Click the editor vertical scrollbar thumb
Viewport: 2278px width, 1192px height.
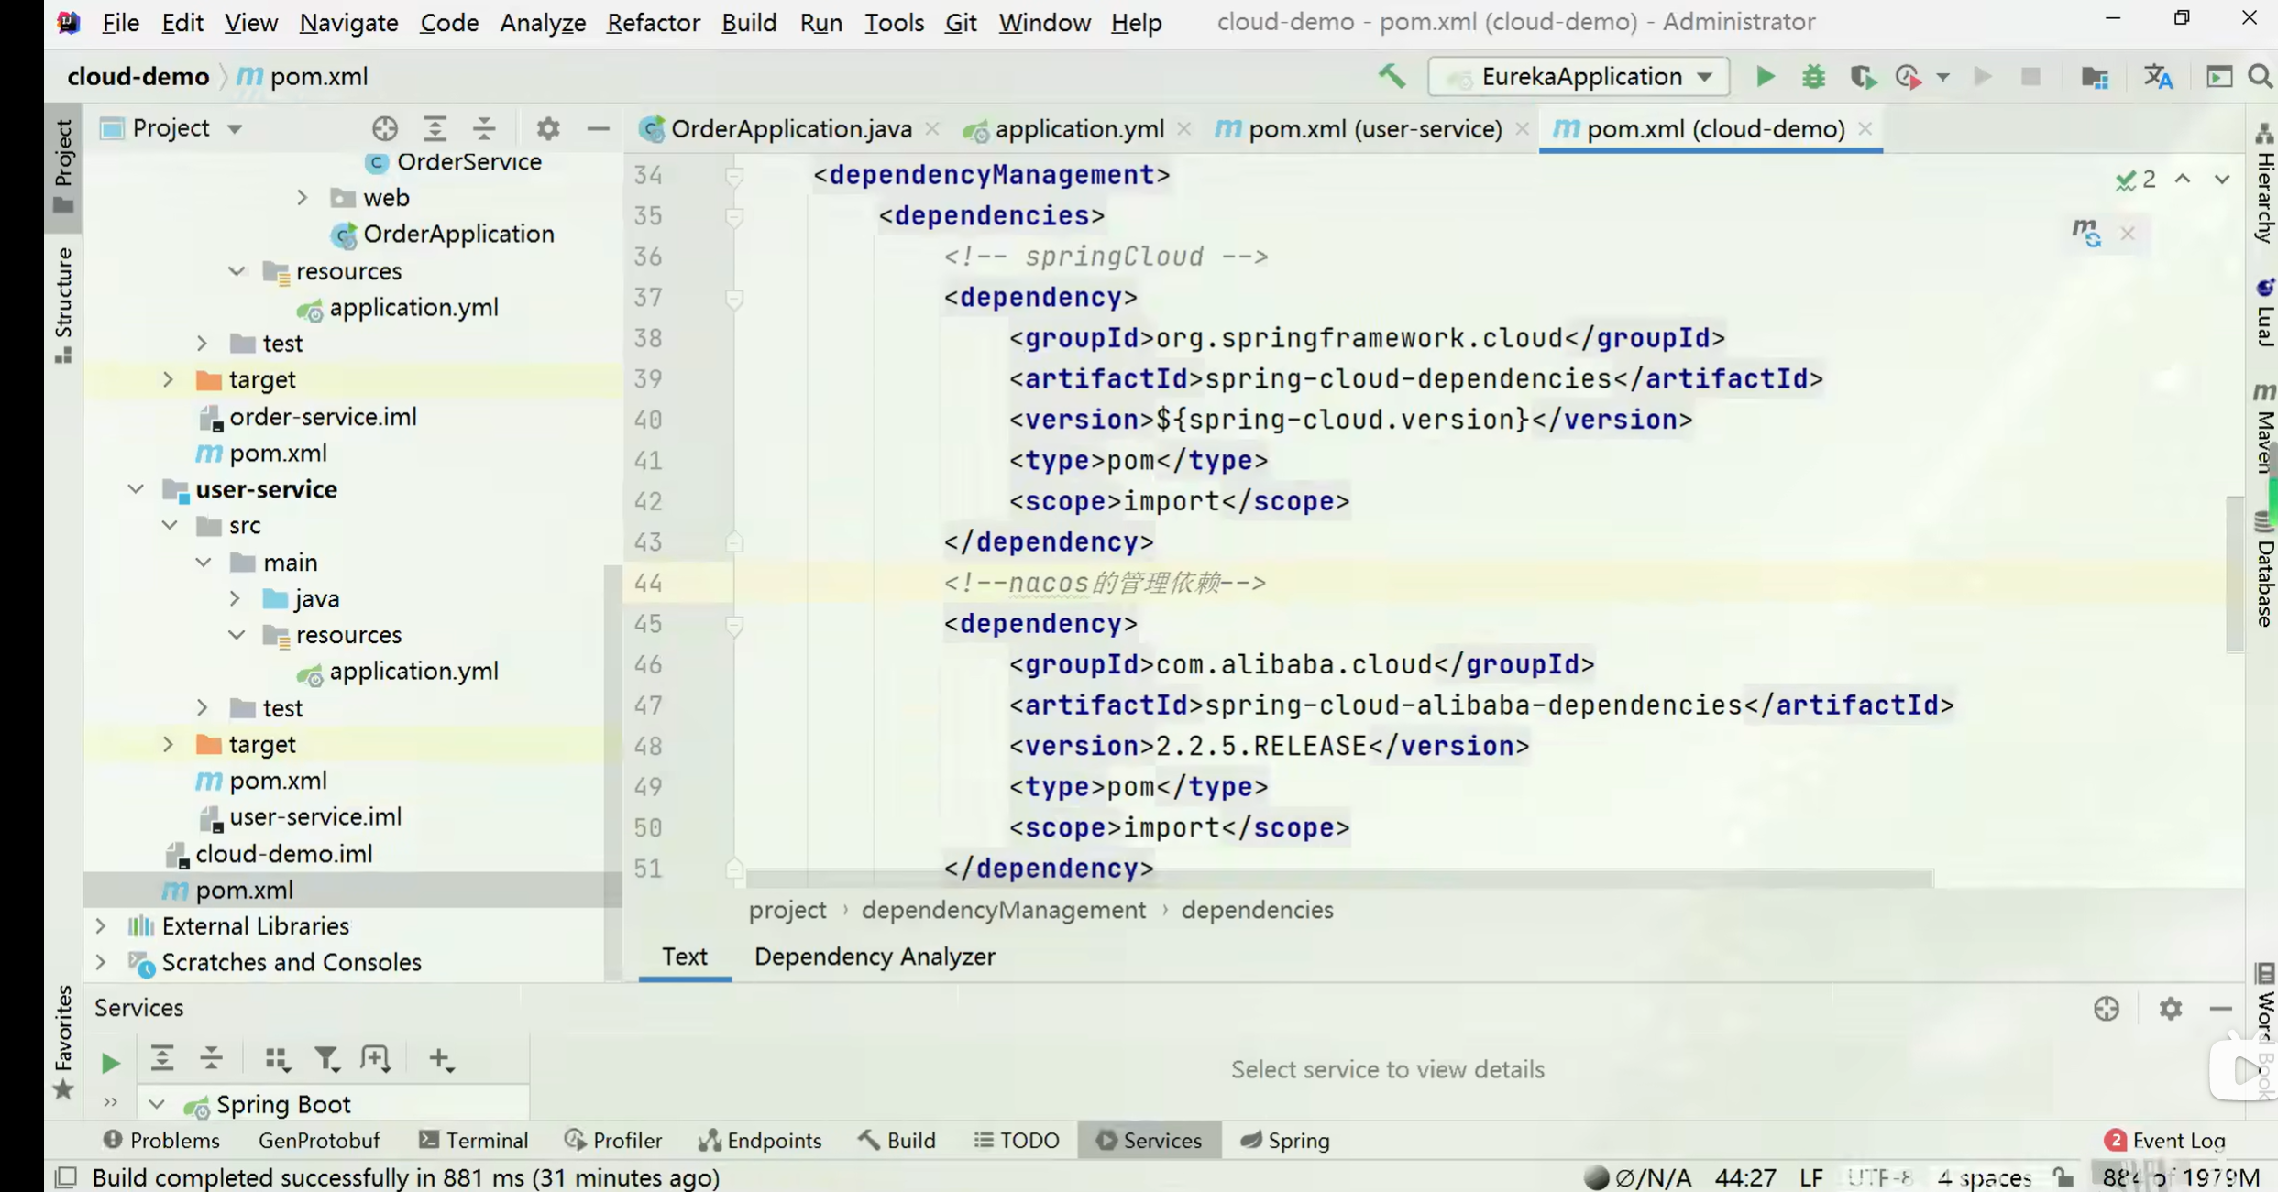(x=2234, y=573)
